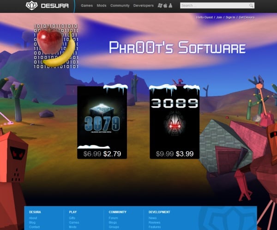277x230 pixels.
Task: Open Reviews link under Development
Action: click(x=154, y=223)
